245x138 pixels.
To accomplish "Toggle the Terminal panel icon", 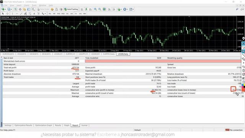I will 29,9.
